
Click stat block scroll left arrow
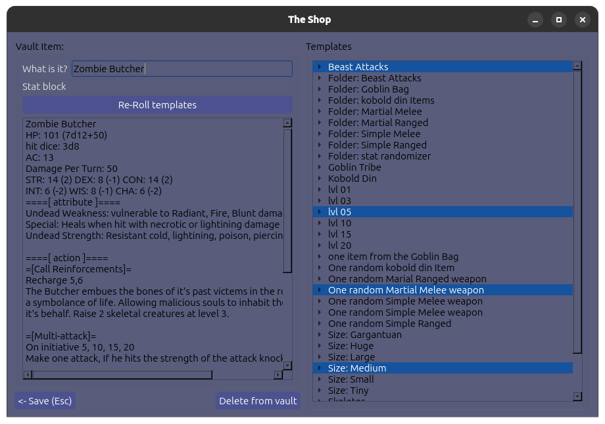click(x=28, y=375)
